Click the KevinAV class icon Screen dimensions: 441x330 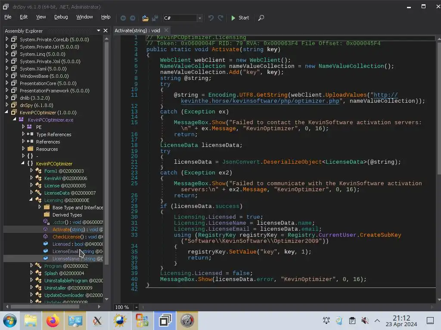click(x=38, y=178)
